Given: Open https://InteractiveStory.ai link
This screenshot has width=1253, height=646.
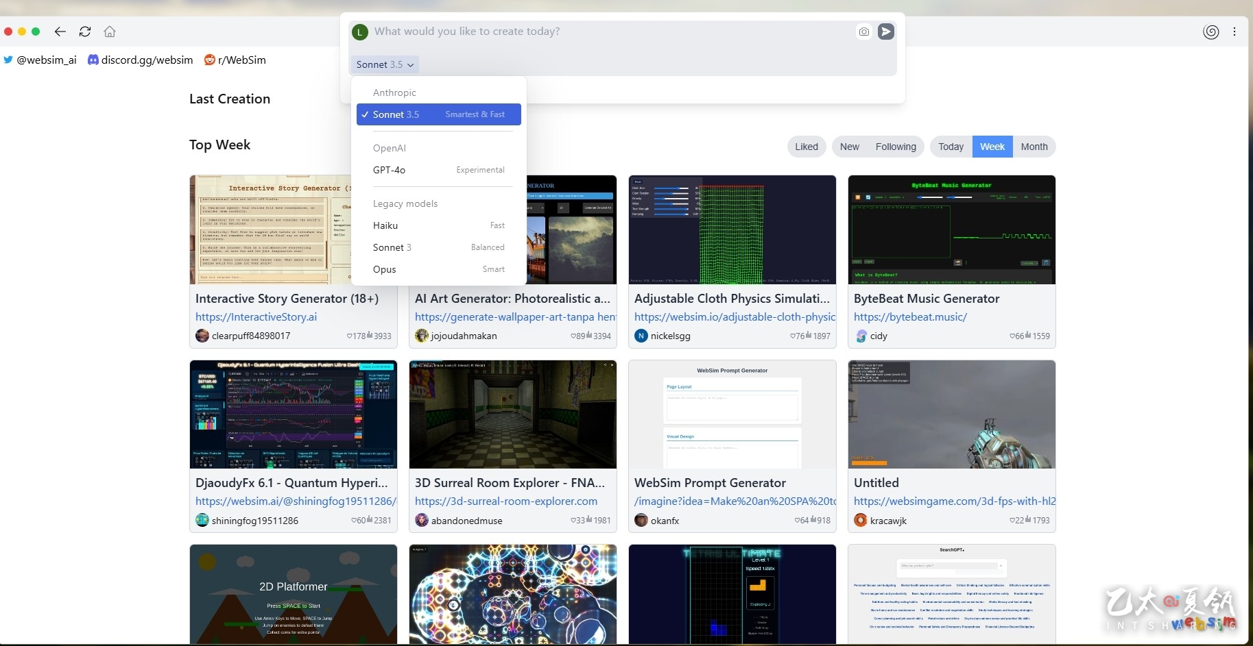Looking at the screenshot, I should (x=256, y=317).
